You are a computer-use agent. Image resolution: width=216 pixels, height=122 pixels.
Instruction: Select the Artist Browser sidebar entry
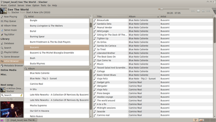[x=12, y=61]
